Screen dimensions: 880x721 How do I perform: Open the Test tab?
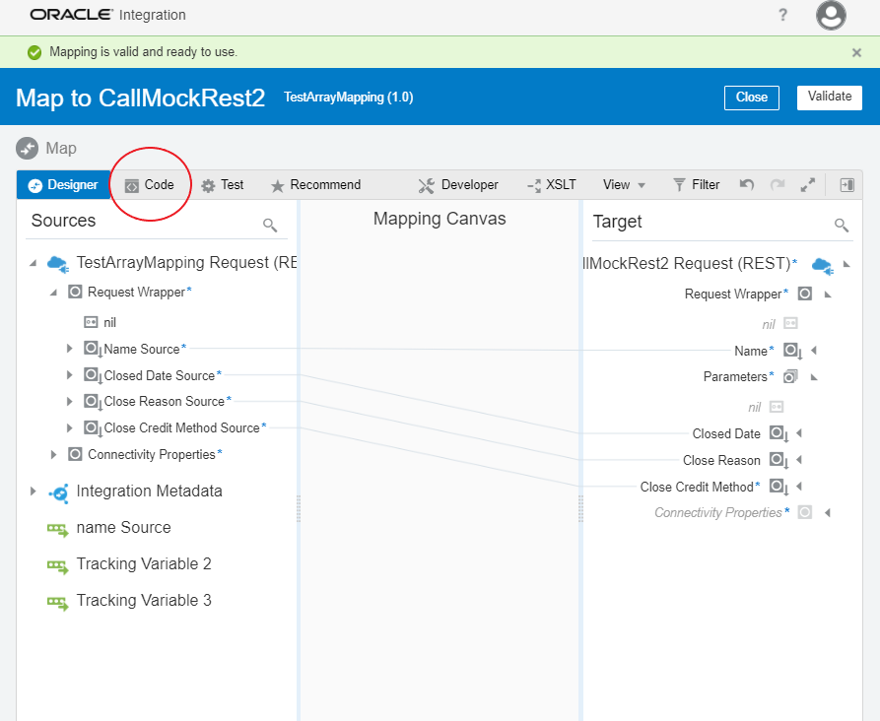223,185
